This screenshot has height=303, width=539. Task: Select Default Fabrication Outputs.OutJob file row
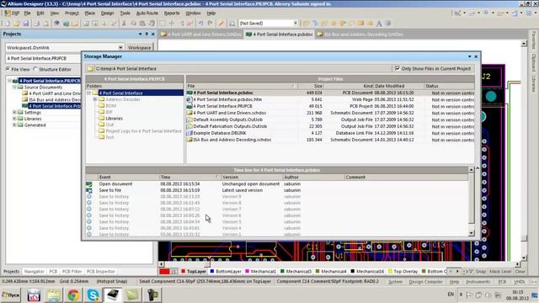330,126
